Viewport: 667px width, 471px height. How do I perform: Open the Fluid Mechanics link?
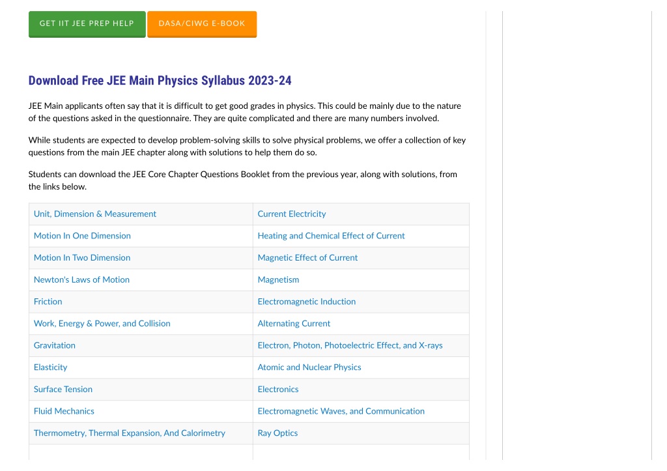click(64, 411)
